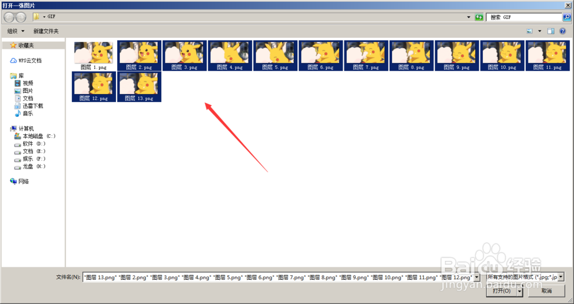Click the 文件名 input field
574x304 pixels.
pos(278,277)
